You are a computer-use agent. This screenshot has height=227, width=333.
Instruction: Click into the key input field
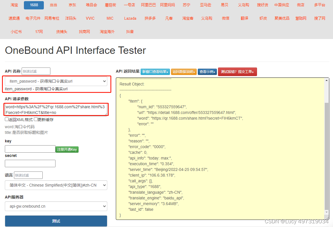pos(30,149)
